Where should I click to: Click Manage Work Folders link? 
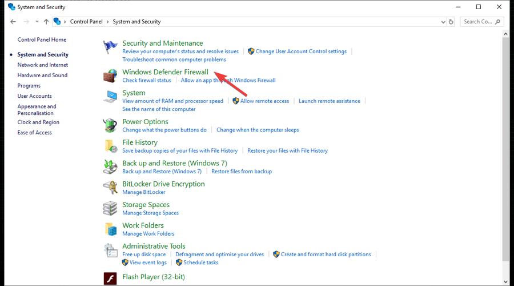click(x=148, y=233)
